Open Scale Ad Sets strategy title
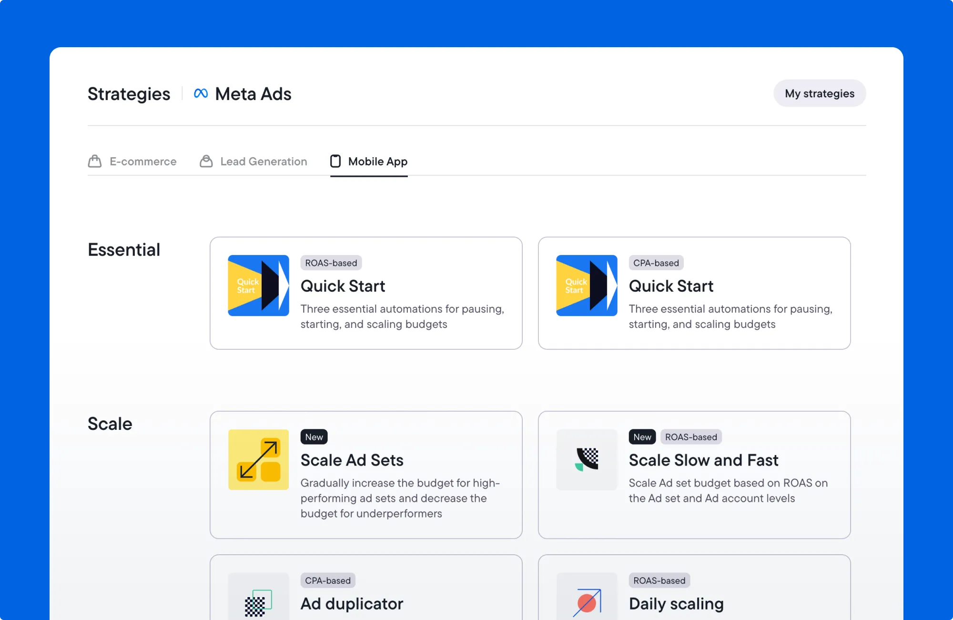The height and width of the screenshot is (620, 953). point(352,460)
